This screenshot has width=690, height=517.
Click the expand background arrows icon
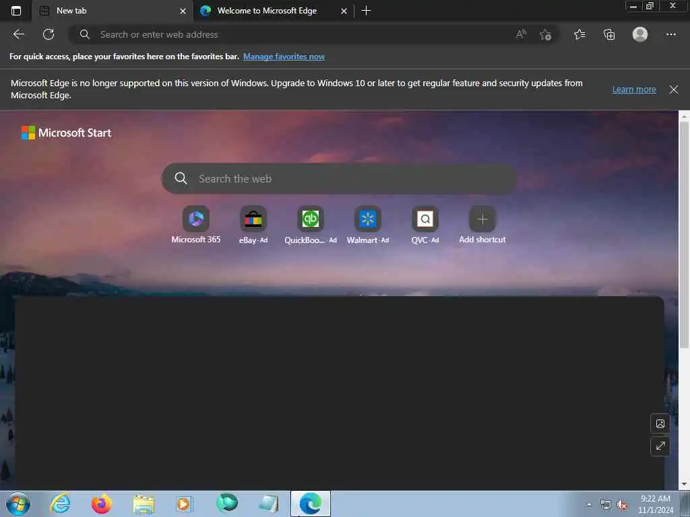pyautogui.click(x=660, y=446)
